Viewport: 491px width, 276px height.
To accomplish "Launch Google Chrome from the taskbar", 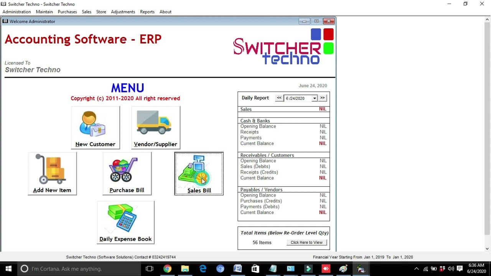I will pyautogui.click(x=167, y=269).
